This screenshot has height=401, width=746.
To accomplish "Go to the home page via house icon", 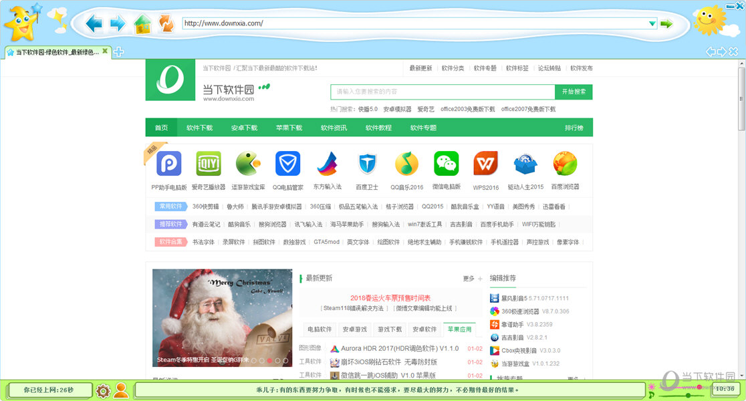I will [142, 25].
